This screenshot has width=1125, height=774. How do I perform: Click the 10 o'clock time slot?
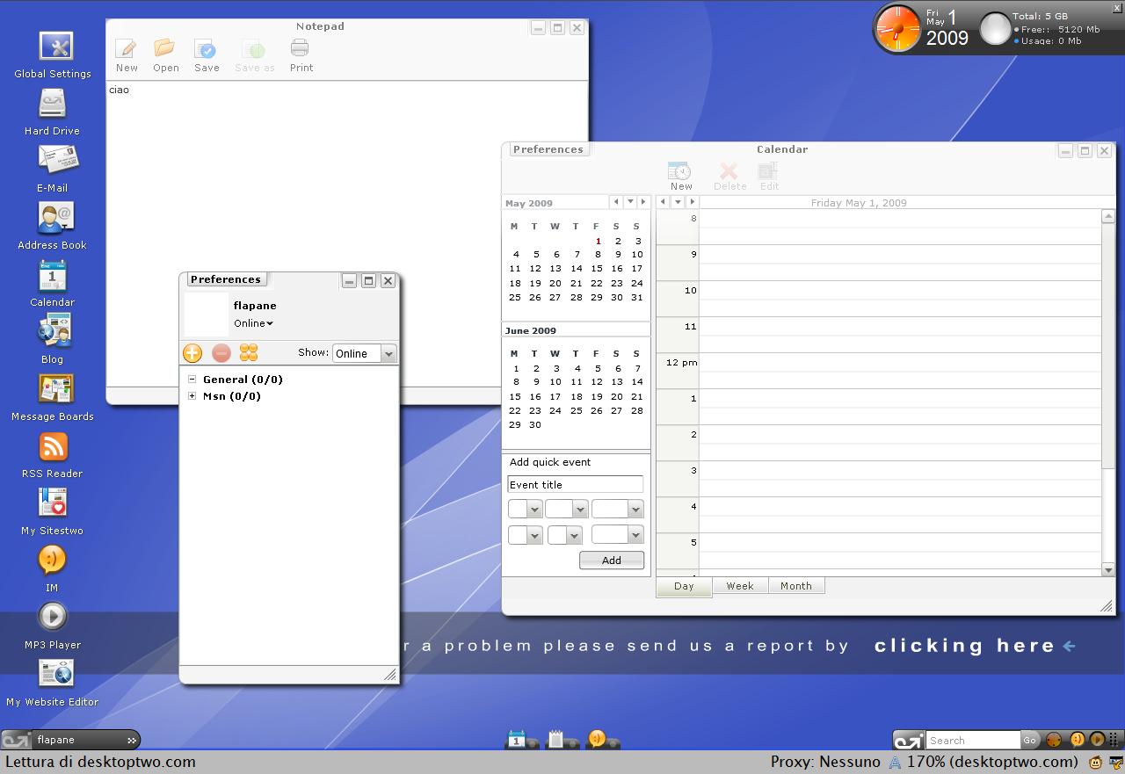(x=900, y=299)
